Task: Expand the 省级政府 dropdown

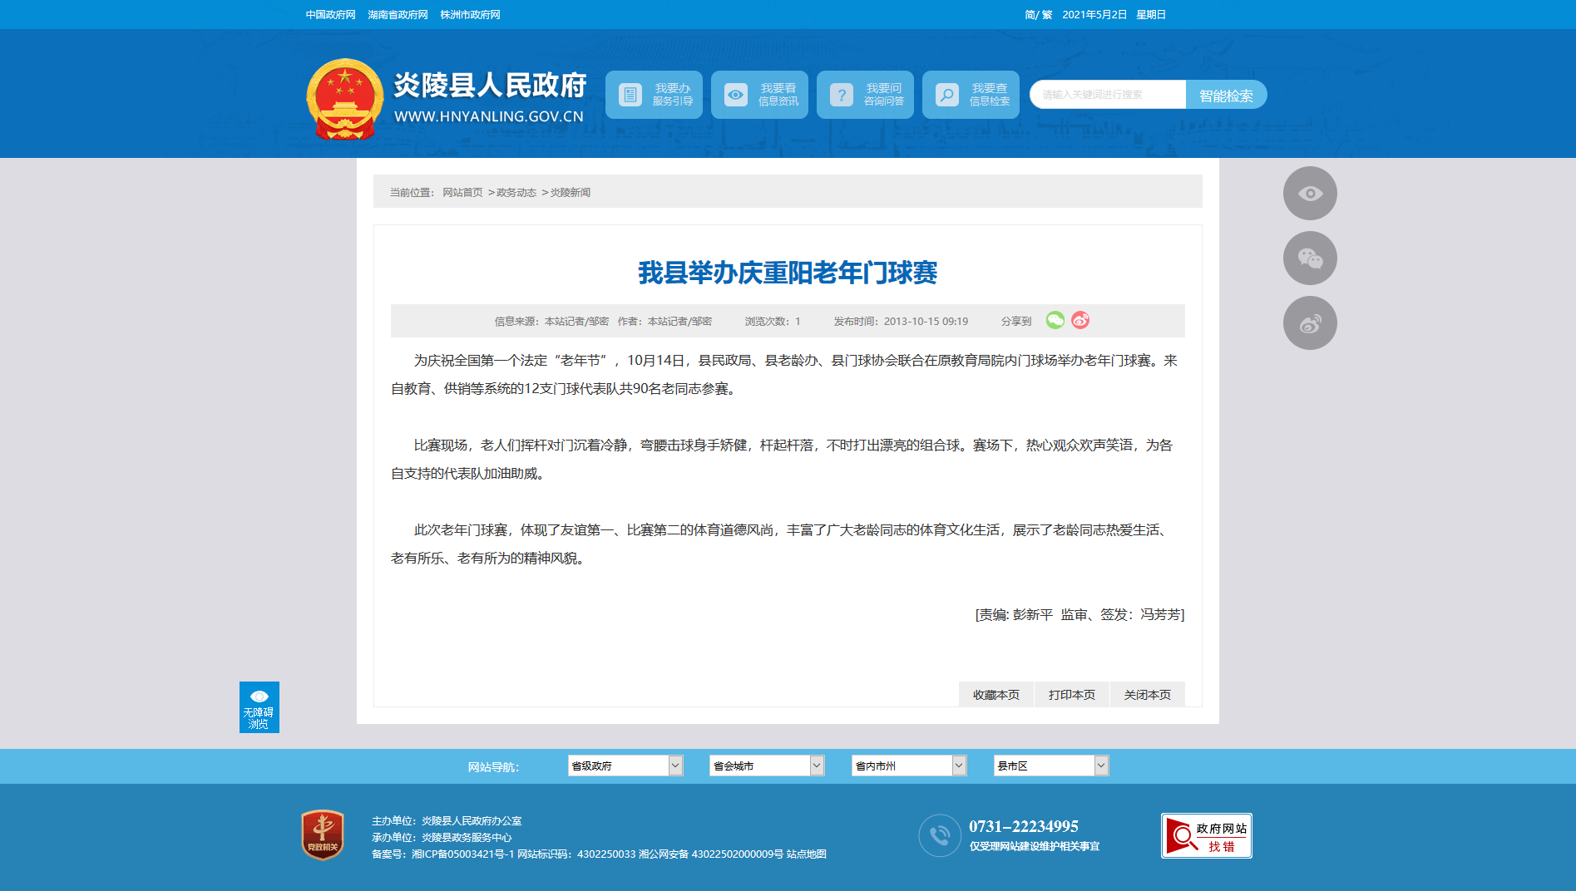Action: (625, 765)
